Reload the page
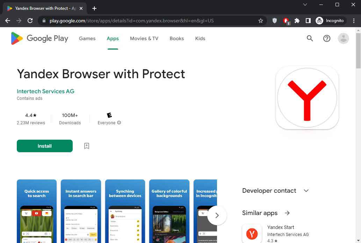Image resolution: width=361 pixels, height=243 pixels. coord(30,21)
